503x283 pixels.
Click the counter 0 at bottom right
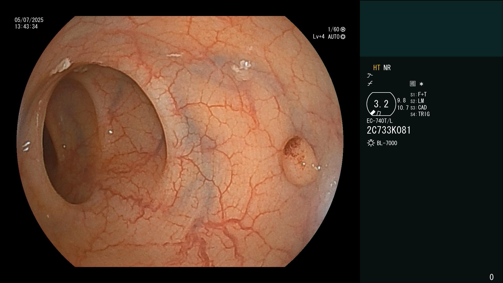491,277
